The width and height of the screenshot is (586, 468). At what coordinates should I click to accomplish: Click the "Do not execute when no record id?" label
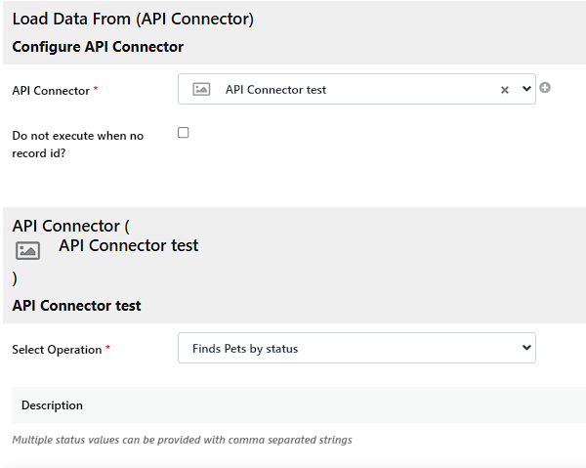point(77,144)
